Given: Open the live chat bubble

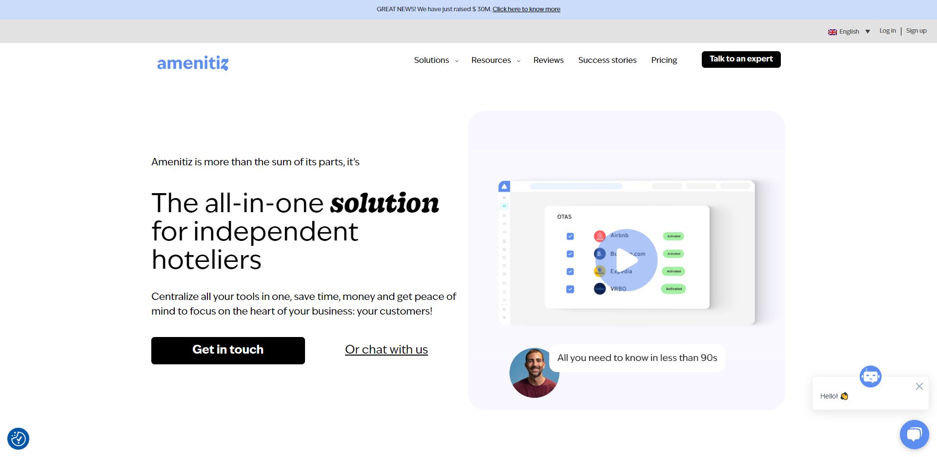Looking at the screenshot, I should pos(914,434).
